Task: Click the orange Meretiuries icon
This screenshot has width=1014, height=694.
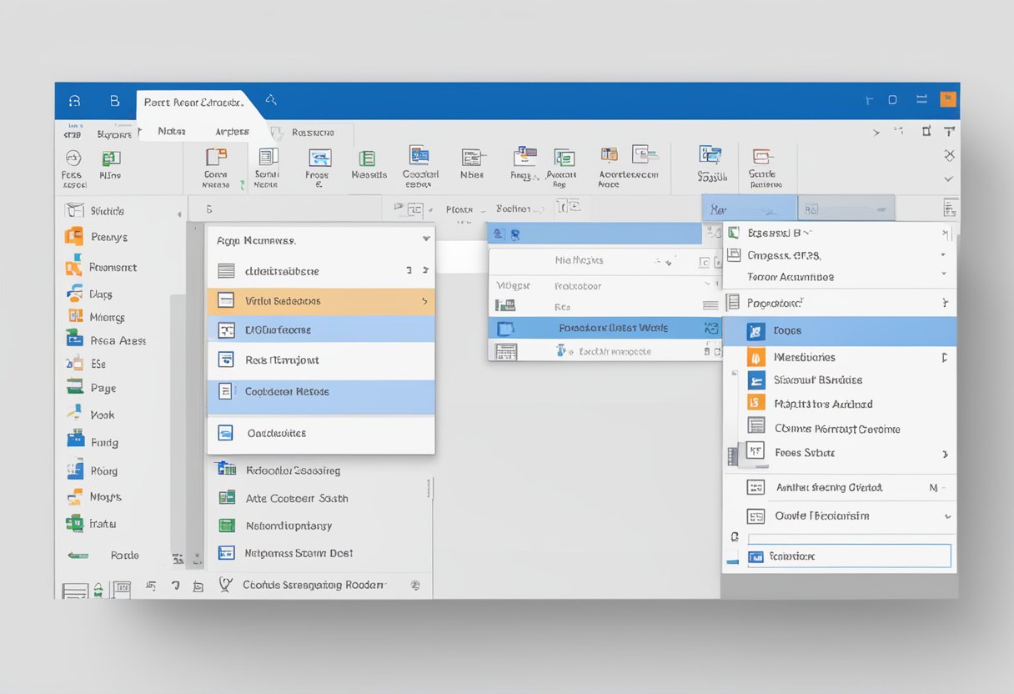Action: 755,357
